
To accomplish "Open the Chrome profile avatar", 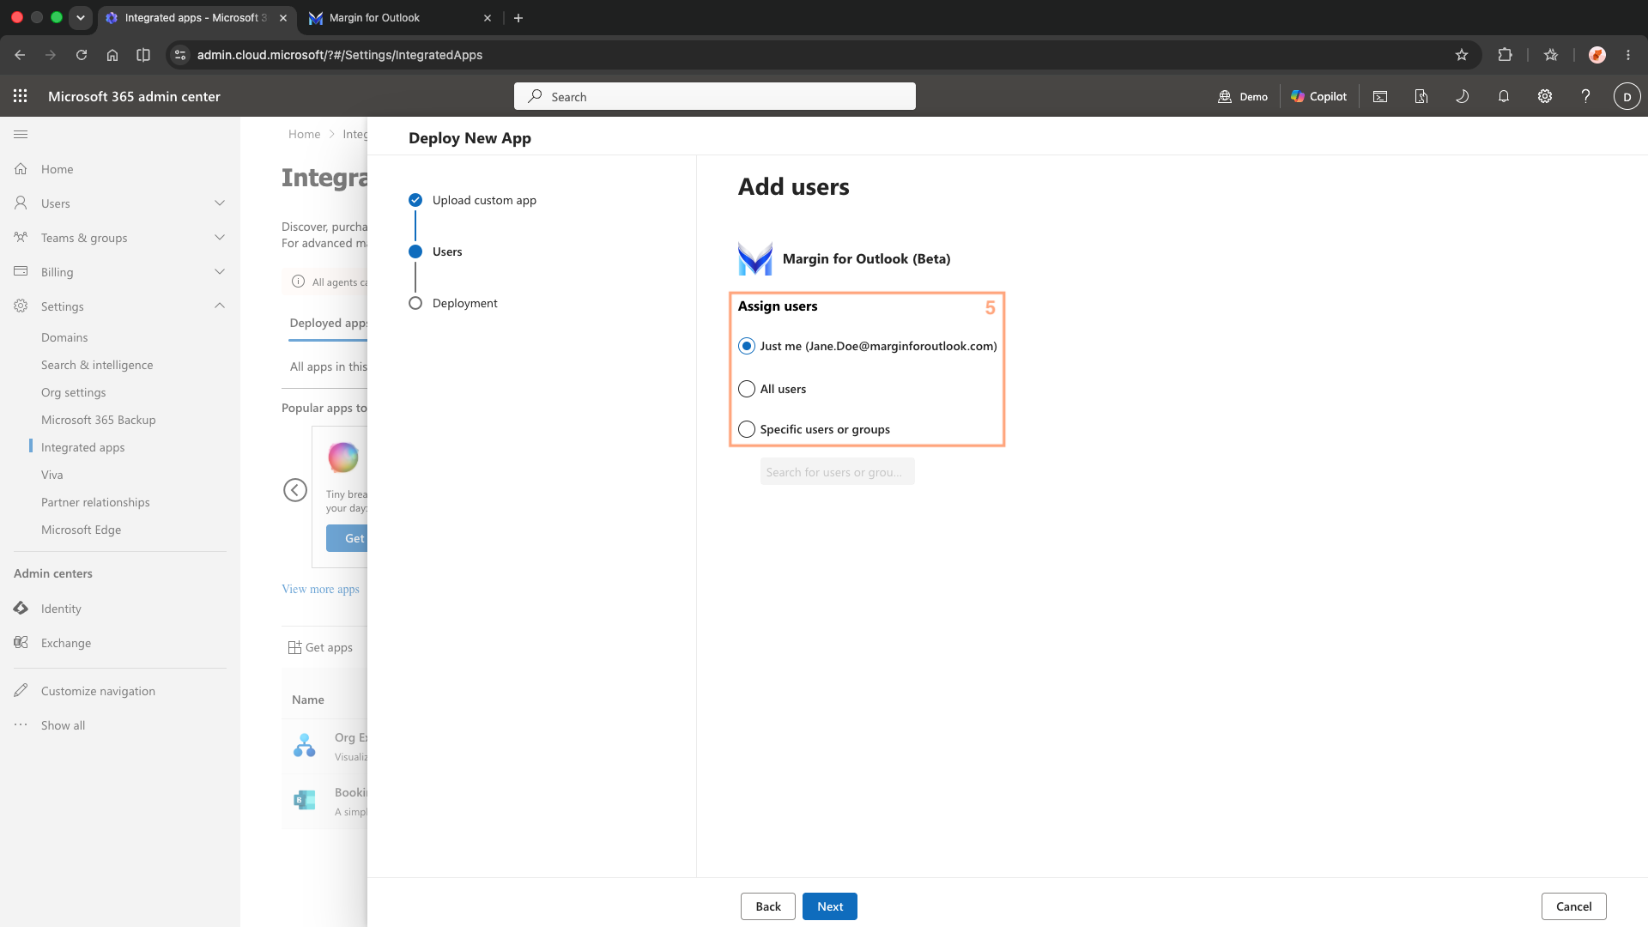I will pos(1597,55).
